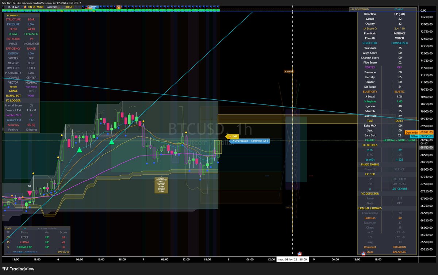438x275 pixels.
Task: Click the EFFICIENCY RANGE row
Action: (22, 49)
